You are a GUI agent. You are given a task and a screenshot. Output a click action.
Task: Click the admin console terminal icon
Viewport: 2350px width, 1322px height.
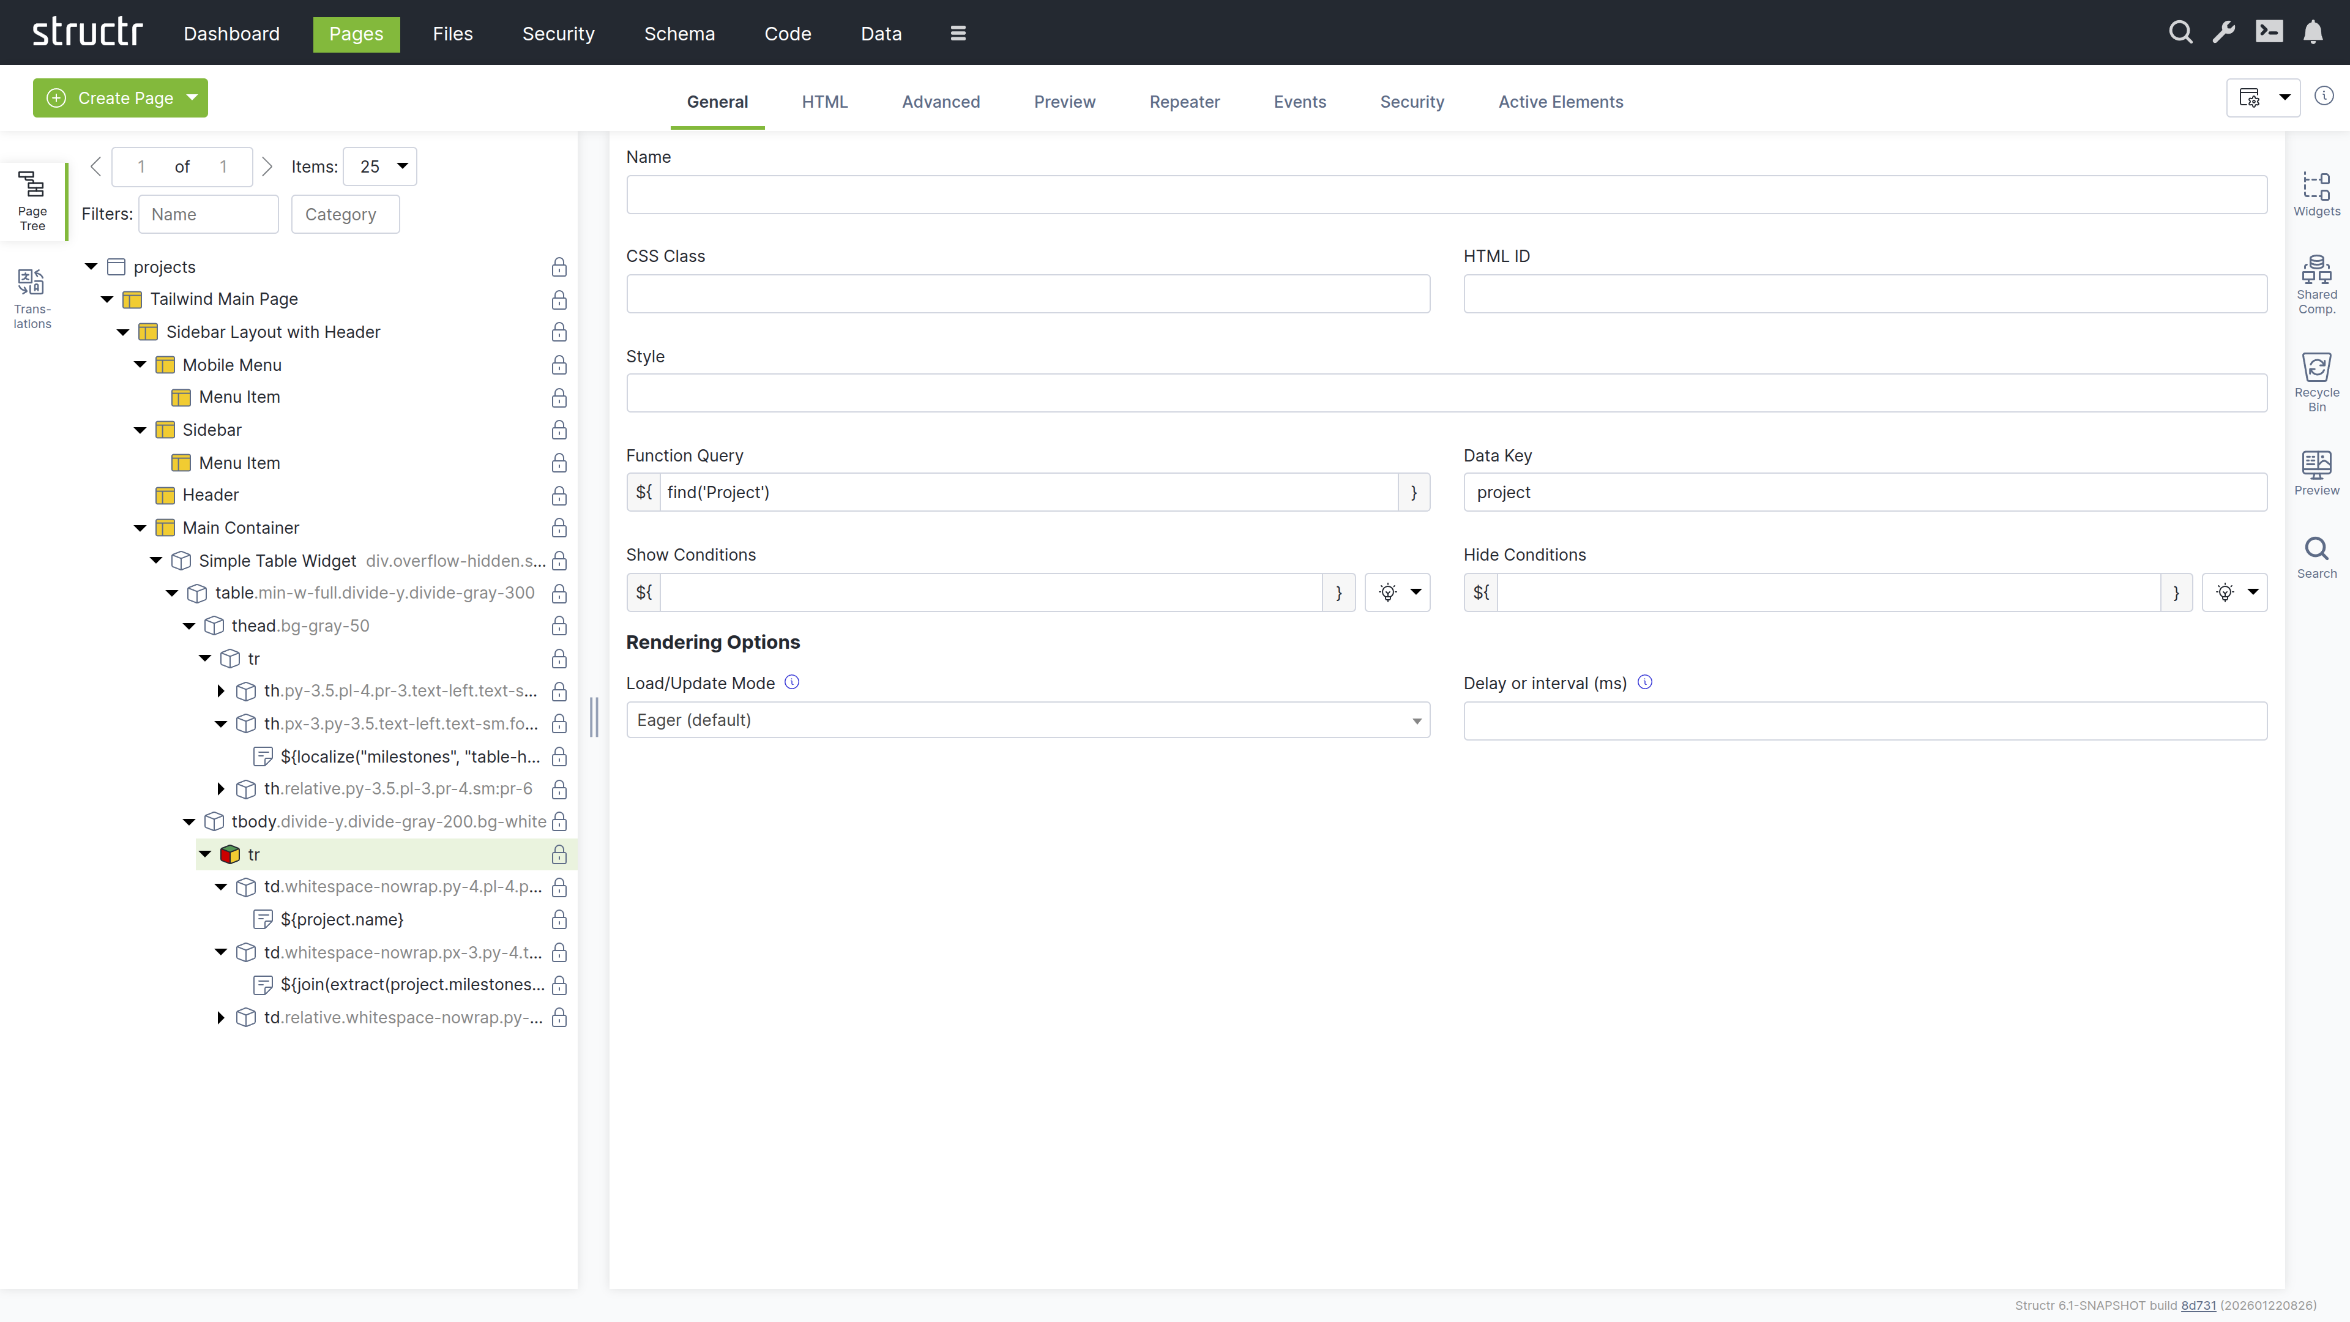coord(2269,32)
